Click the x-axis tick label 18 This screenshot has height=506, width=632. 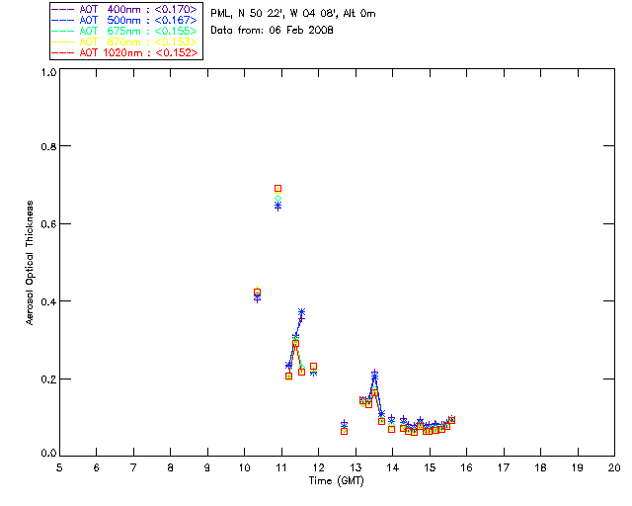(x=541, y=467)
